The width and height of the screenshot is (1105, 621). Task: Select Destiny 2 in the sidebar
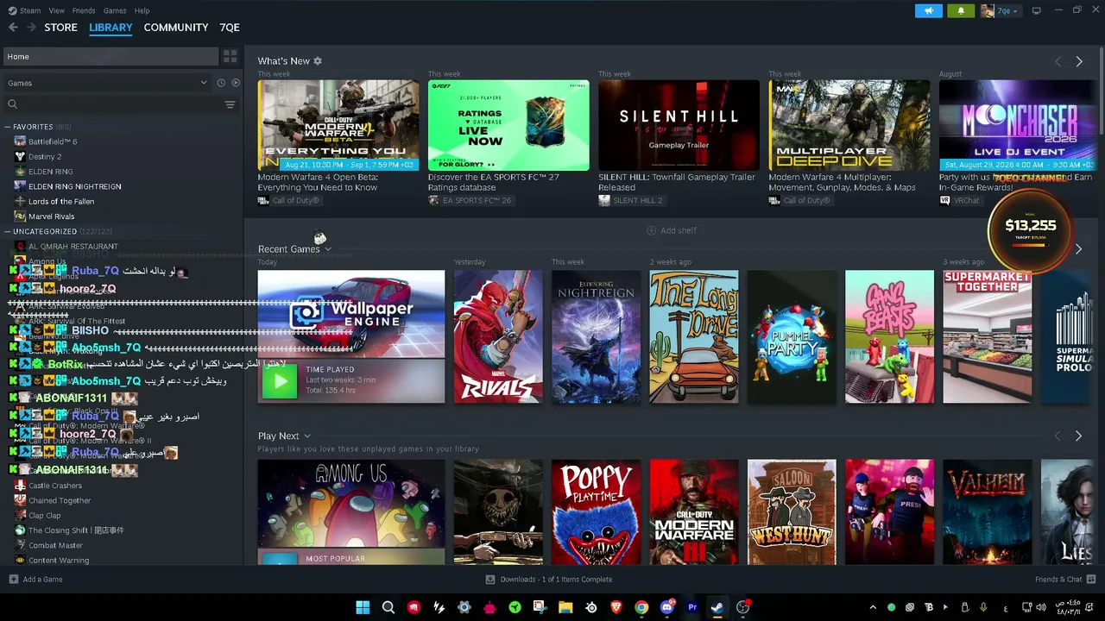45,157
